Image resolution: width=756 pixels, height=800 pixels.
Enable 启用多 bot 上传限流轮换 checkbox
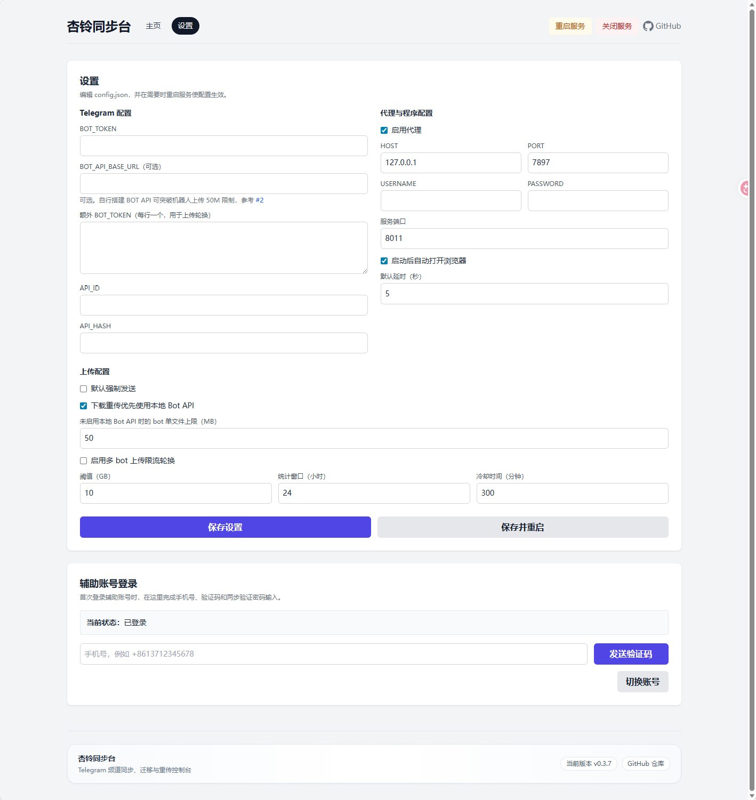pos(83,461)
